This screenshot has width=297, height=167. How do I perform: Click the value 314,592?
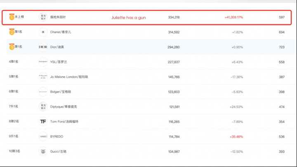pos(174,32)
